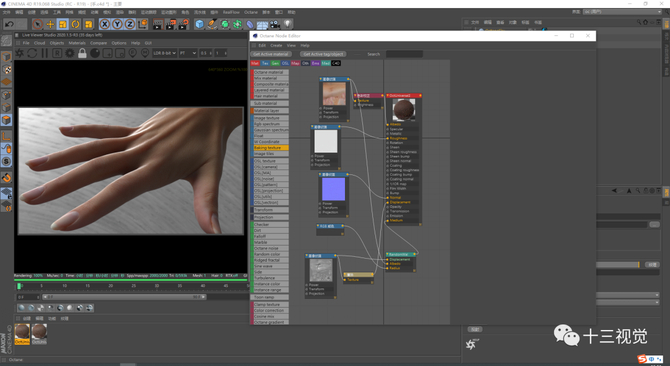Click the 0 F to 90 F range slider

[x=124, y=297]
